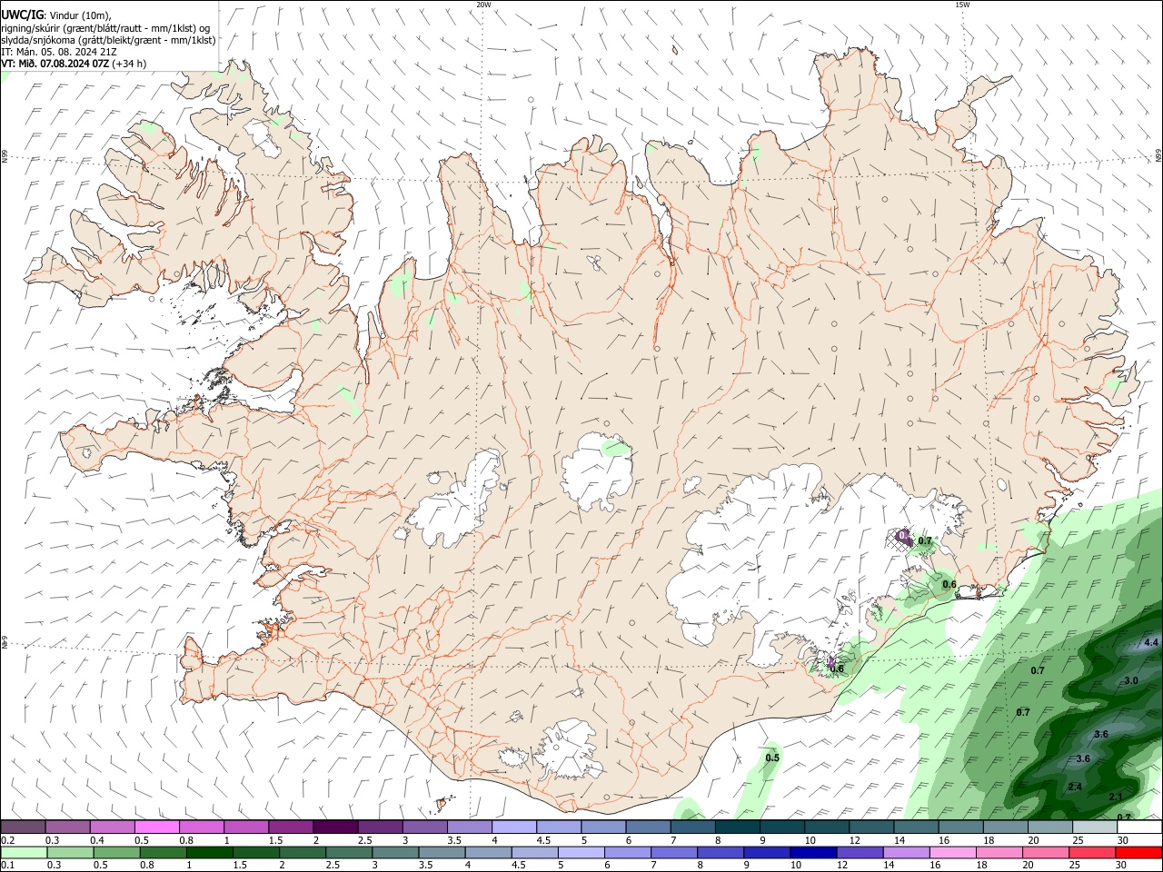Click the header text 'UWC/IG: Vindur (10m)'

pos(56,15)
